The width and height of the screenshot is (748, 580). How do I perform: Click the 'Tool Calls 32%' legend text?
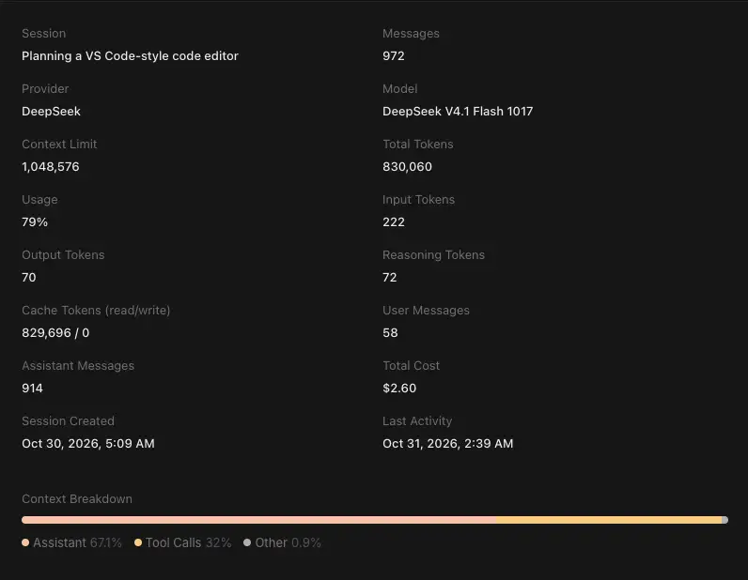pos(189,542)
